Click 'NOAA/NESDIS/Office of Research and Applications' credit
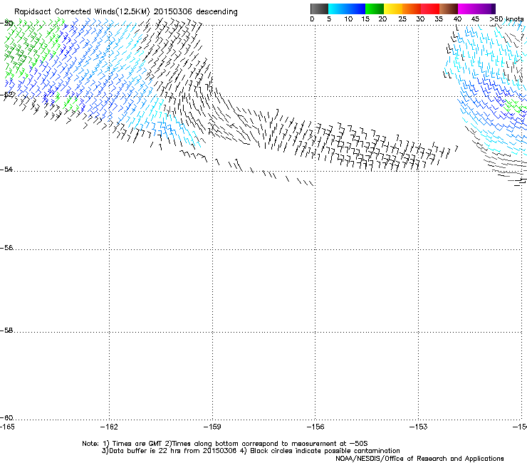 (x=419, y=459)
